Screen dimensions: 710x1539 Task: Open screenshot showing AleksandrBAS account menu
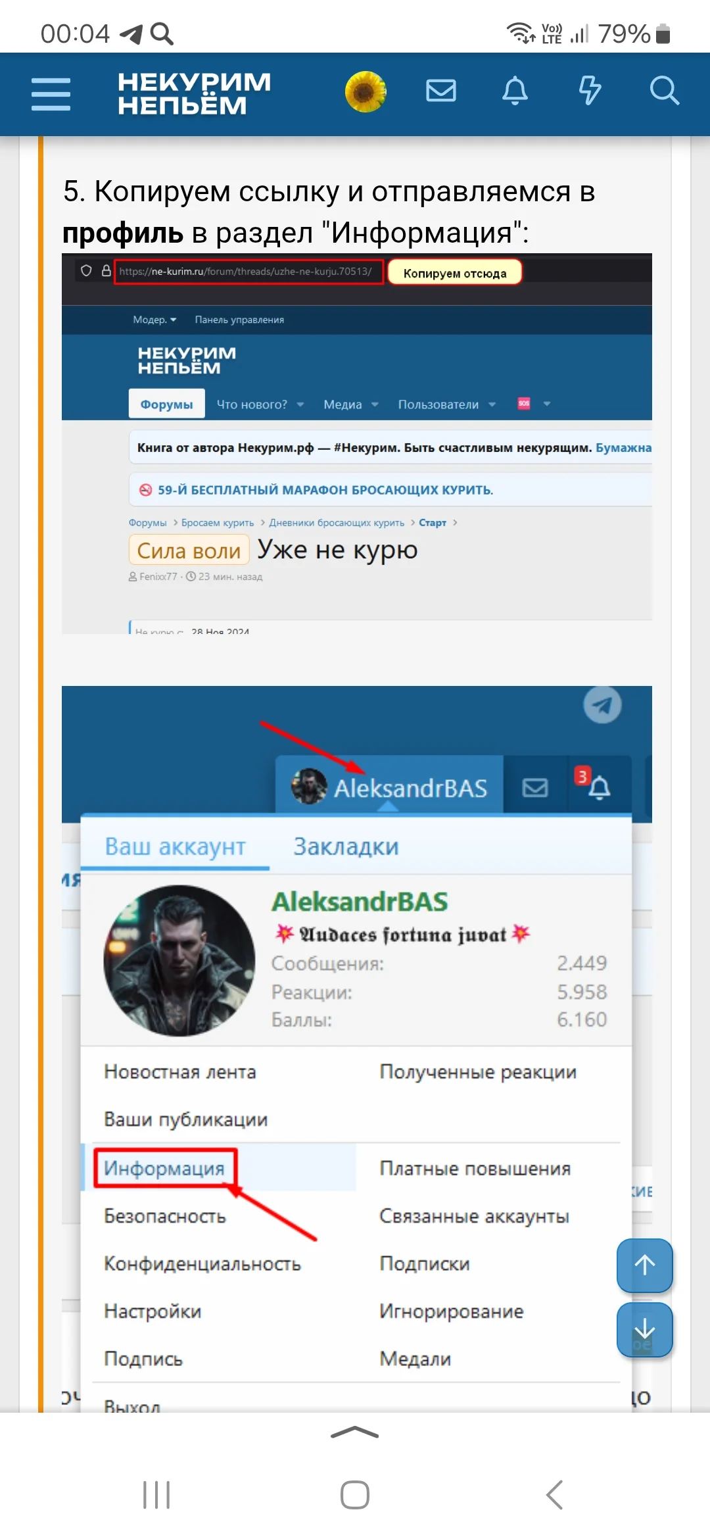(357, 1049)
